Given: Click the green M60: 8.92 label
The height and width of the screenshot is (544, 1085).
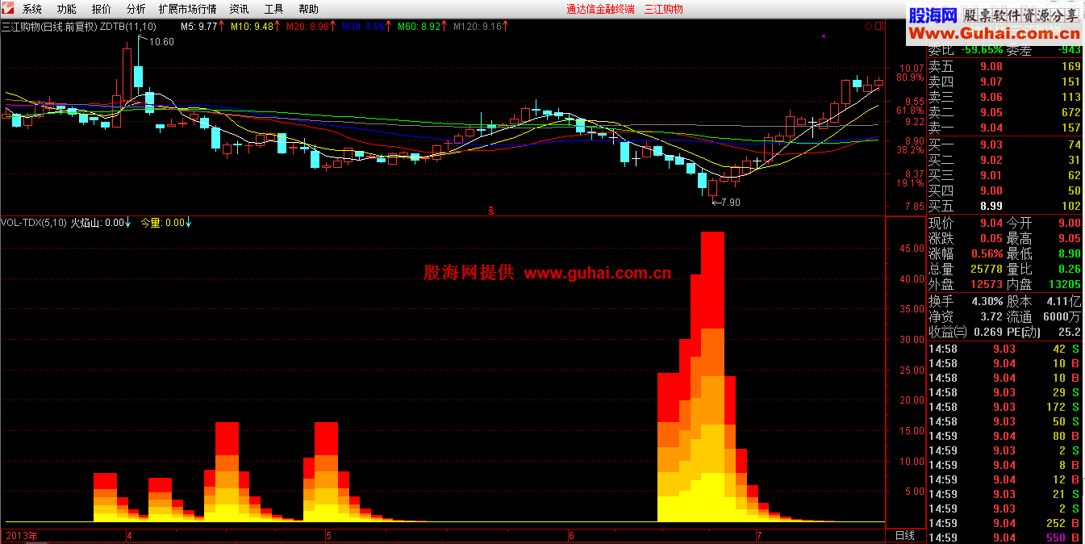Looking at the screenshot, I should point(419,27).
